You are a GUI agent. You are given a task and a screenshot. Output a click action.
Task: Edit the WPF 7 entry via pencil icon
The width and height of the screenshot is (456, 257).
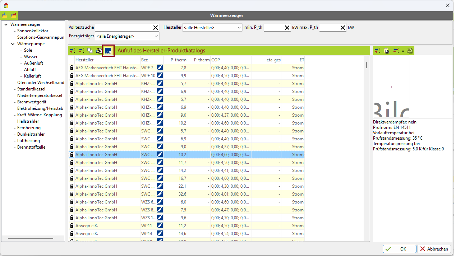160,67
